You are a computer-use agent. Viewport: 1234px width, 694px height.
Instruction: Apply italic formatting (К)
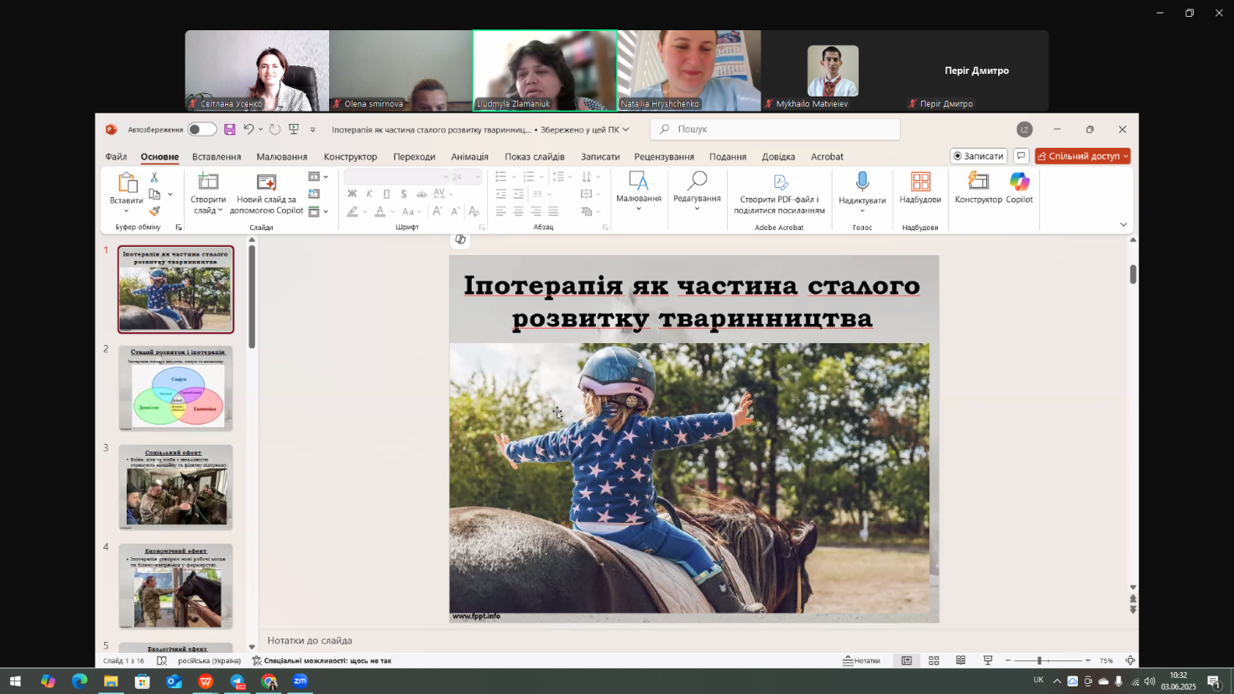(369, 194)
